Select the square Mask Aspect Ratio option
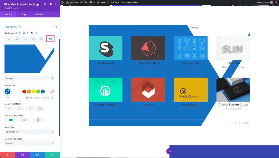279x158 pixels. (x=25, y=120)
